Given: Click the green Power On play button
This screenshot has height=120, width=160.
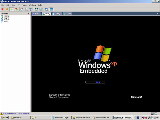Looking at the screenshot, I should coord(12,9).
